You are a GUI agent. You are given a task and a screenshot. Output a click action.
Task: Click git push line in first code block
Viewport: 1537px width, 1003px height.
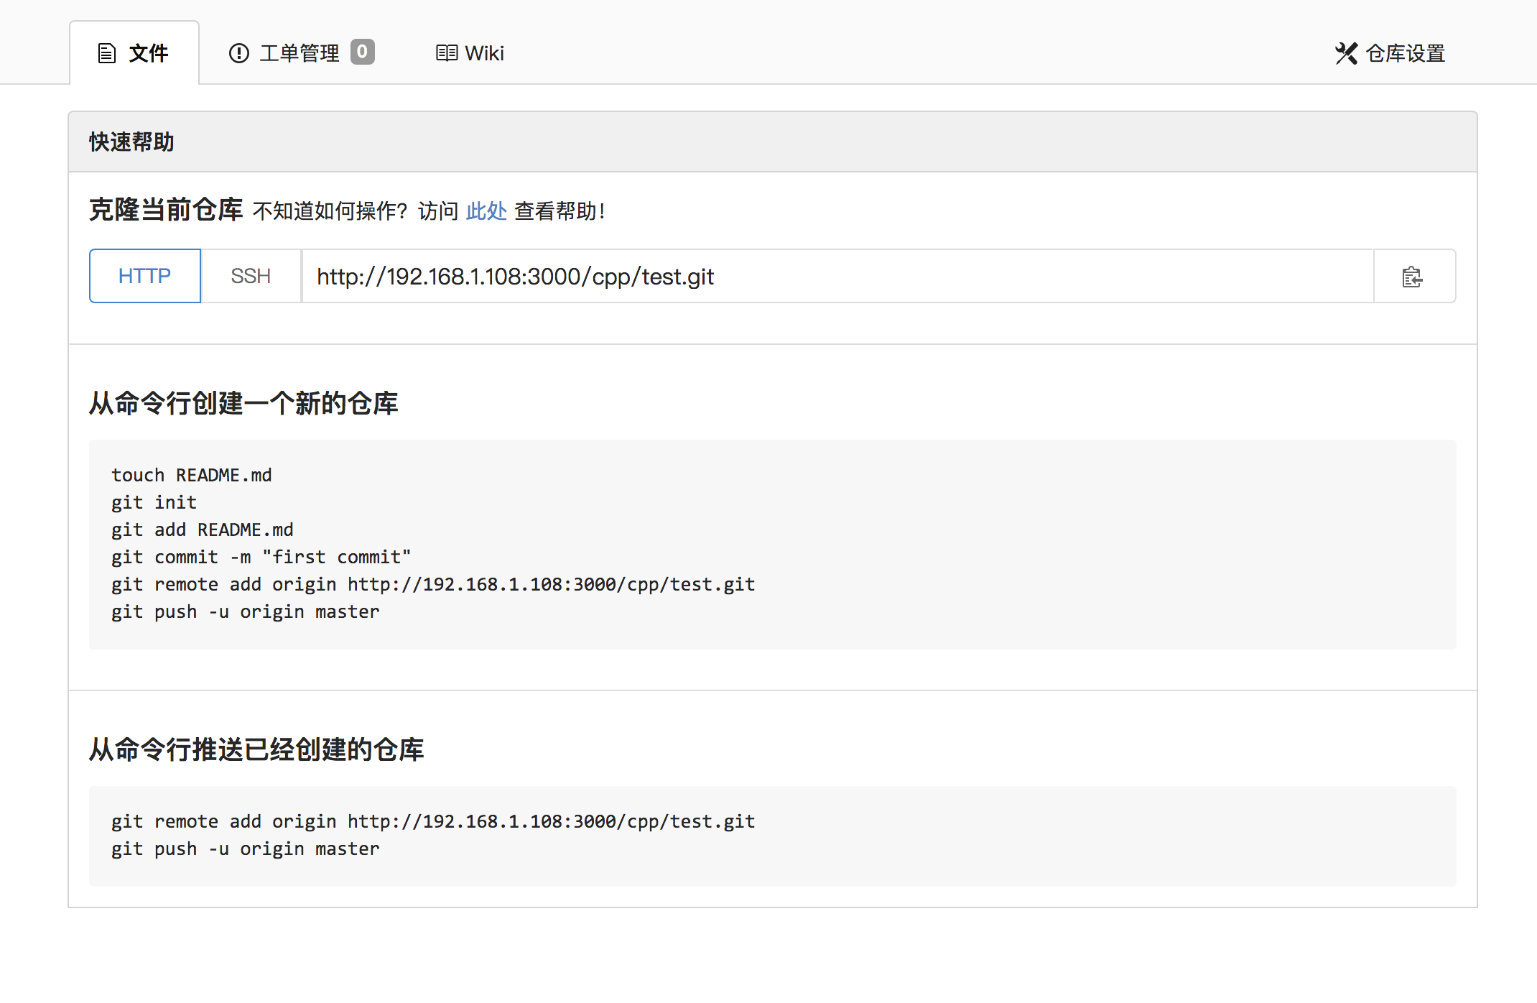click(246, 611)
